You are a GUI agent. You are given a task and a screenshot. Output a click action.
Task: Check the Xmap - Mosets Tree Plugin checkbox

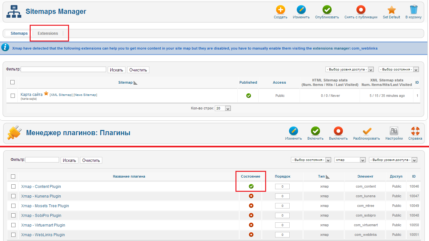[13, 206]
